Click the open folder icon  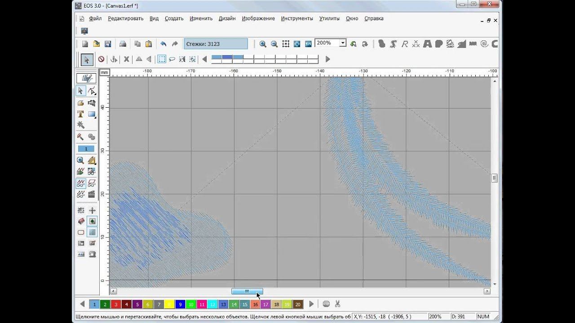pos(96,44)
